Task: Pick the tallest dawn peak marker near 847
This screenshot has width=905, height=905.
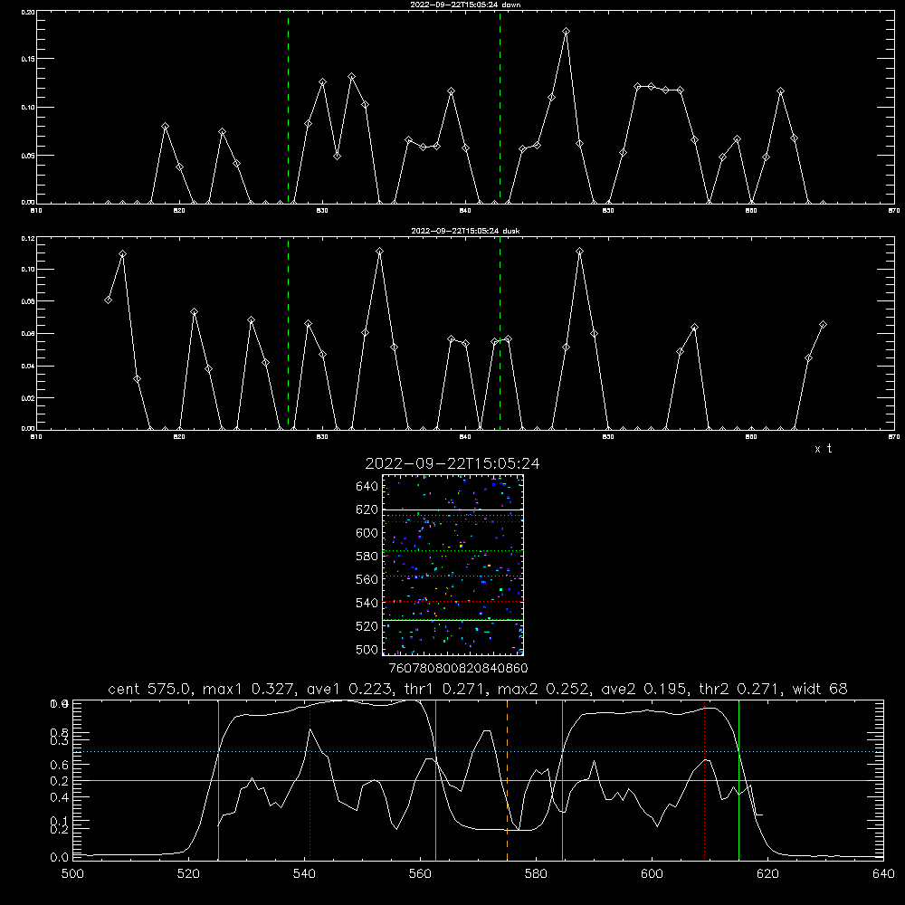Action: [566, 31]
